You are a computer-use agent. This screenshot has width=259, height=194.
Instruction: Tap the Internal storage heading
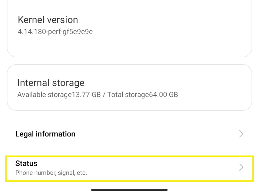[51, 82]
